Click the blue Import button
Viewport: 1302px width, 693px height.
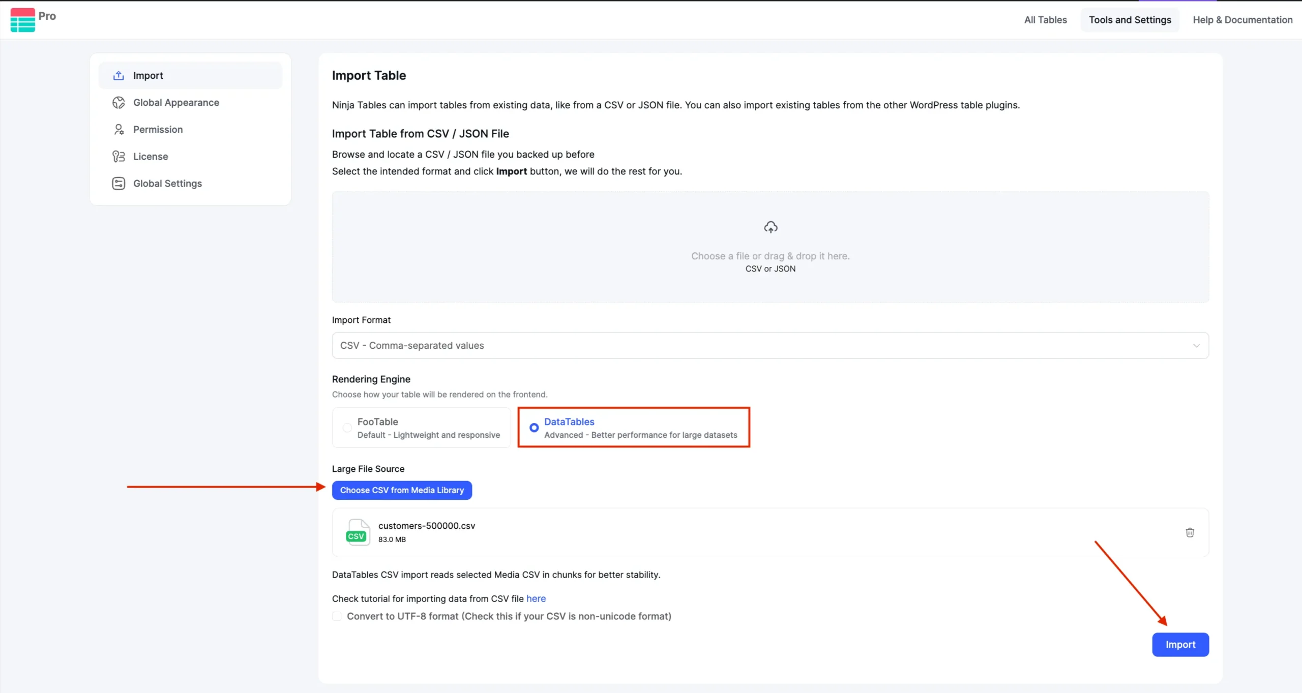[1180, 644]
